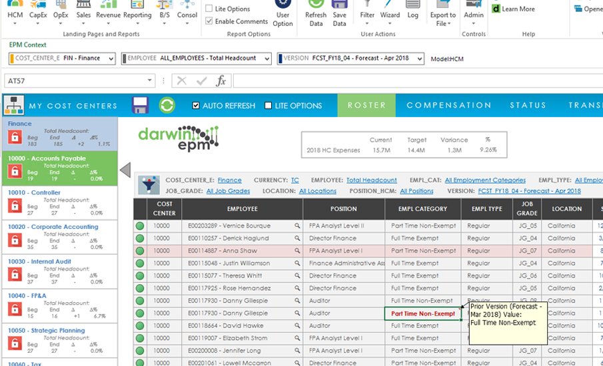Click the Total Headcount employee link
603x366 pixels.
coord(372,180)
